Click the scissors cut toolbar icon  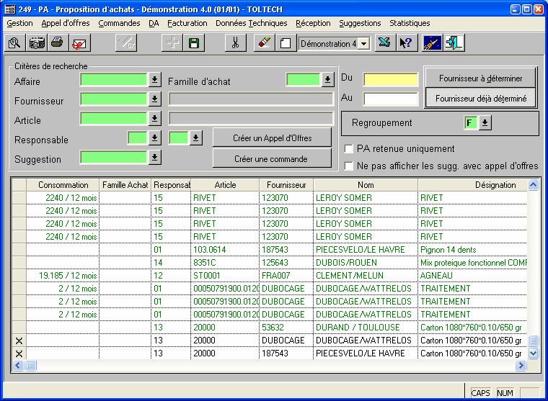coord(236,43)
